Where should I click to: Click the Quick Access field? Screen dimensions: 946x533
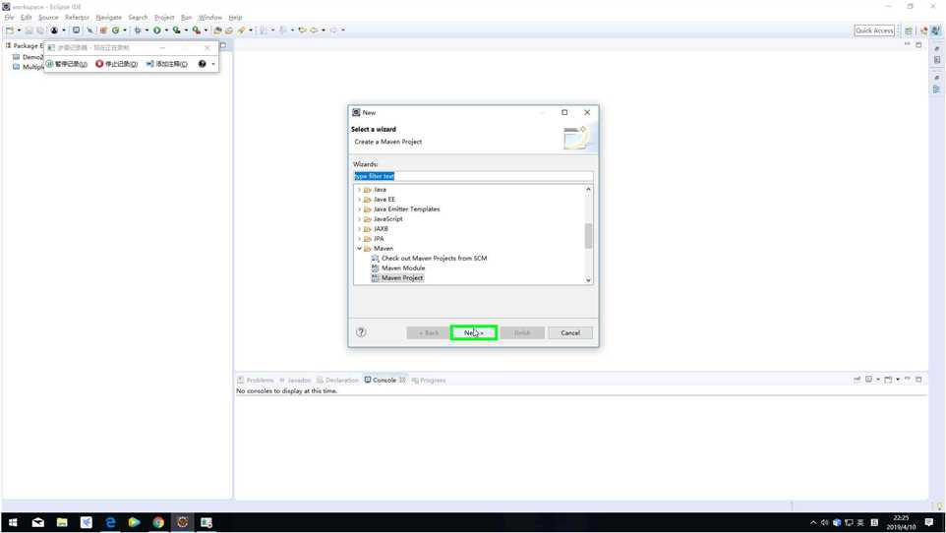[874, 30]
